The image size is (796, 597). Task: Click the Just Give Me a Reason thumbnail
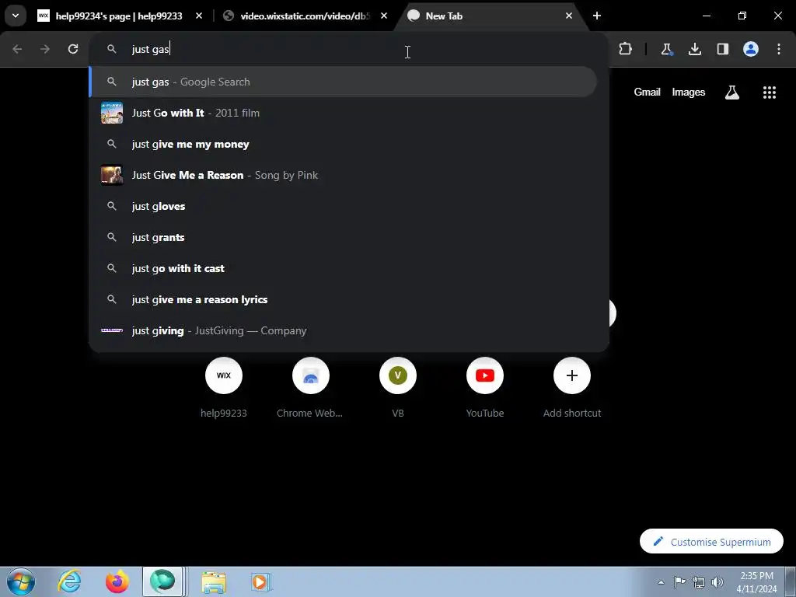112,175
